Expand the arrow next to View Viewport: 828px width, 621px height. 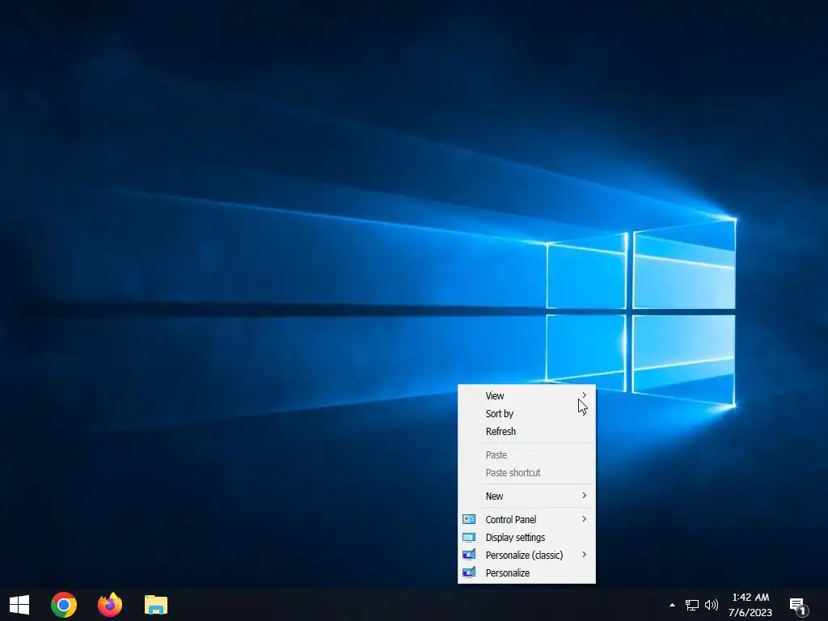point(584,395)
